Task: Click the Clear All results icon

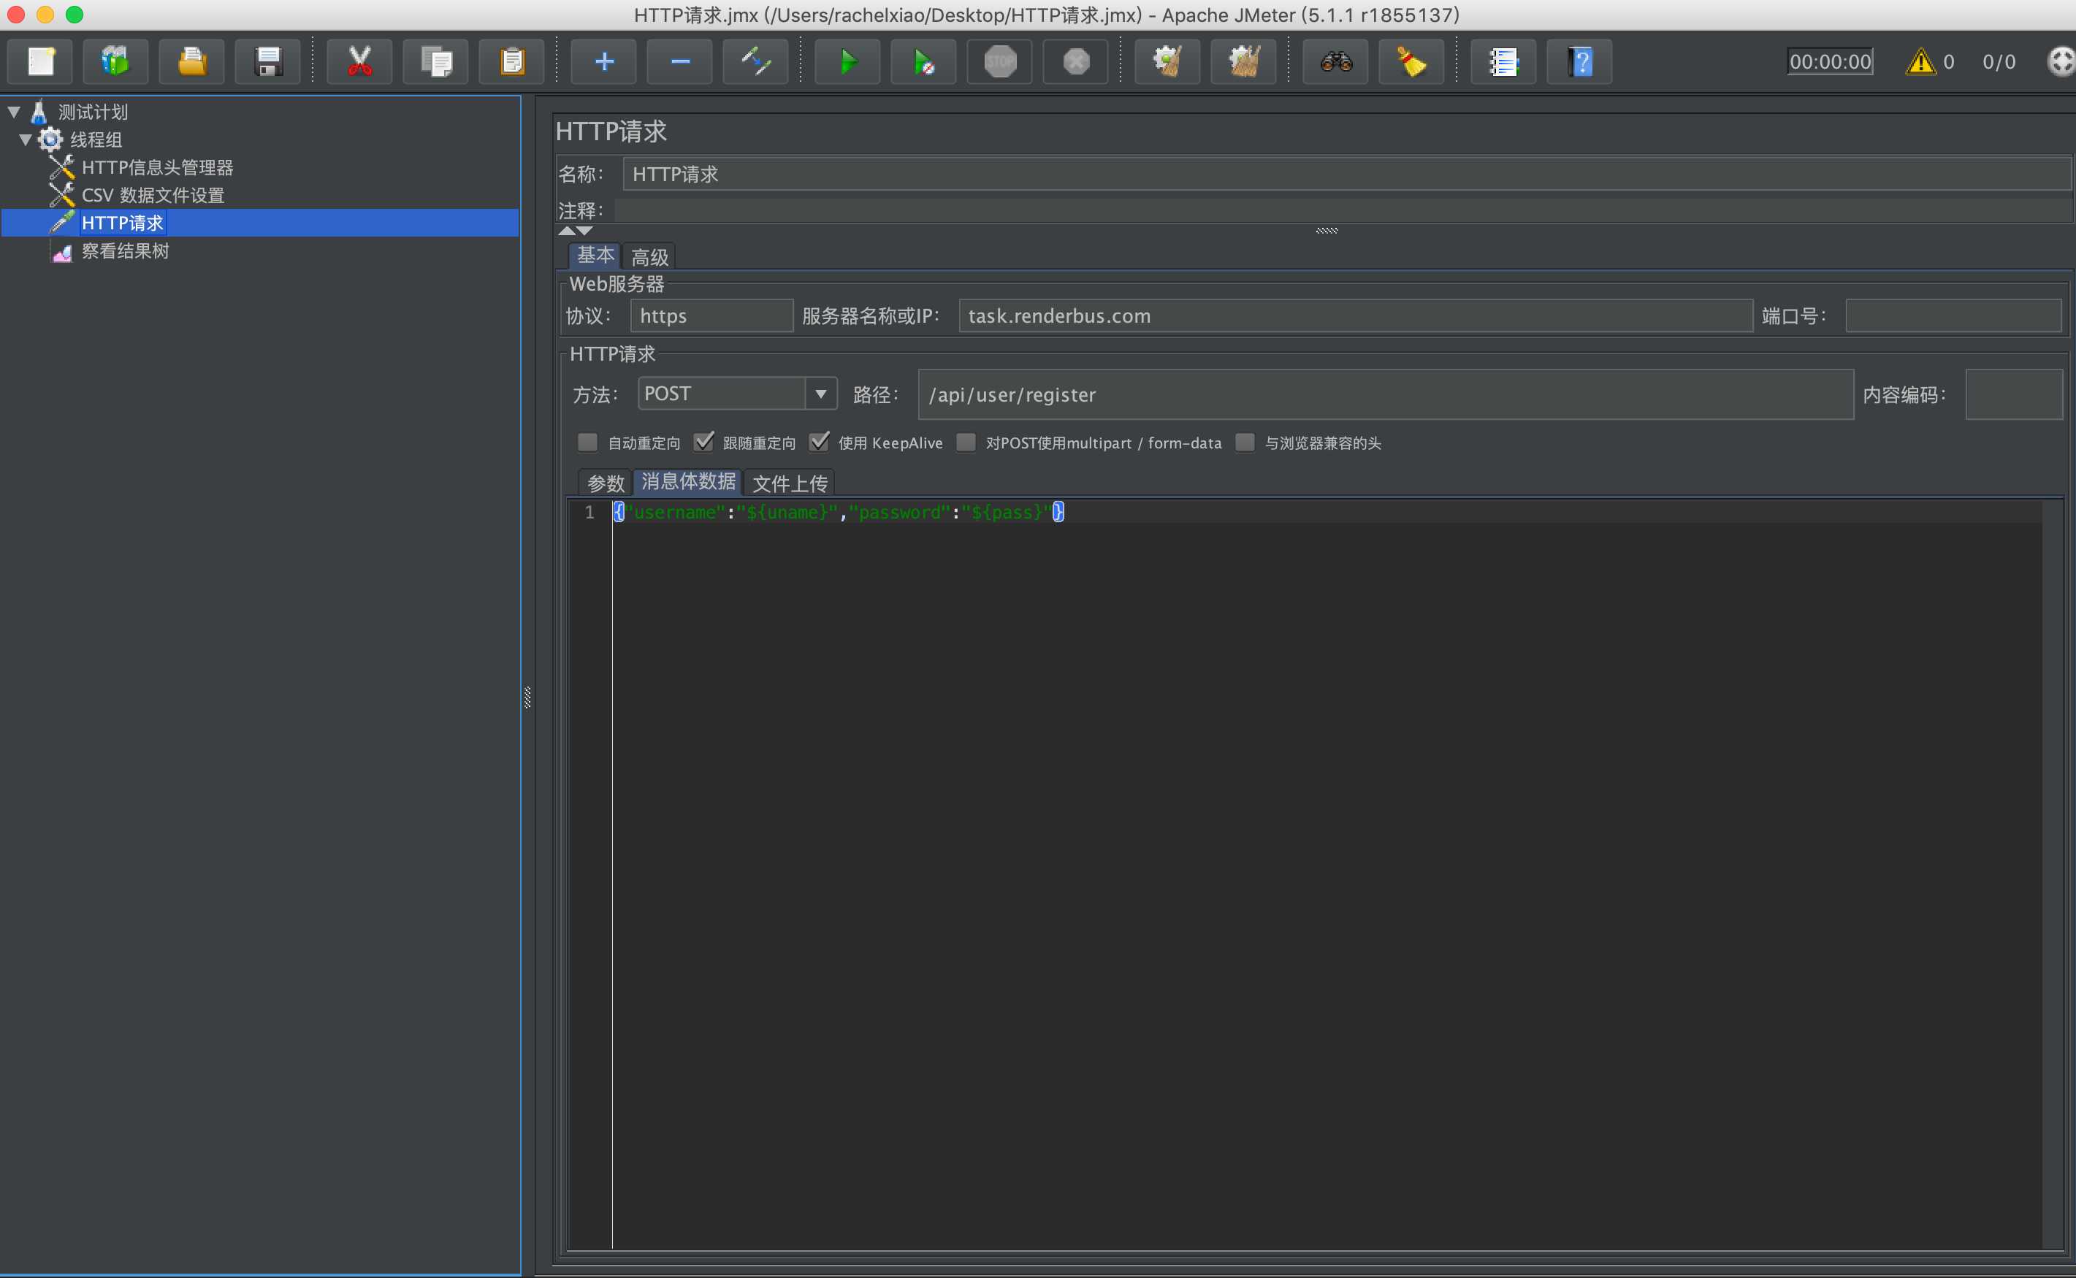Action: (x=1244, y=61)
